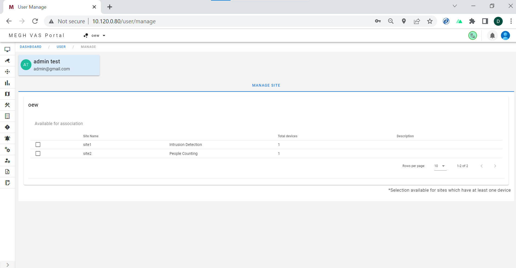
Task: Select the building icon in the sidebar
Action: point(7,116)
